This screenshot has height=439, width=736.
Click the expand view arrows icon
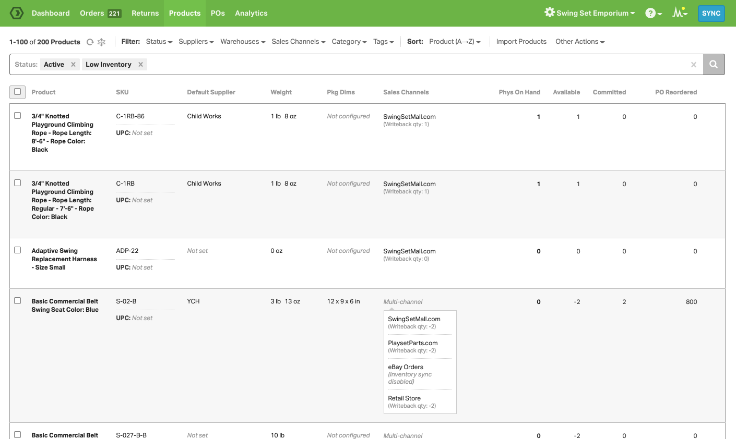[102, 42]
